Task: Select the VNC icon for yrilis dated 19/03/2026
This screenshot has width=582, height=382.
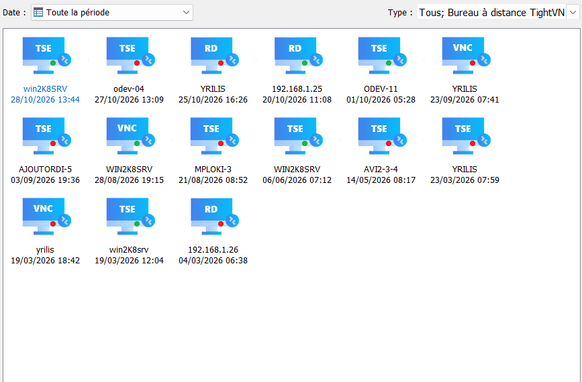Action: [x=46, y=216]
